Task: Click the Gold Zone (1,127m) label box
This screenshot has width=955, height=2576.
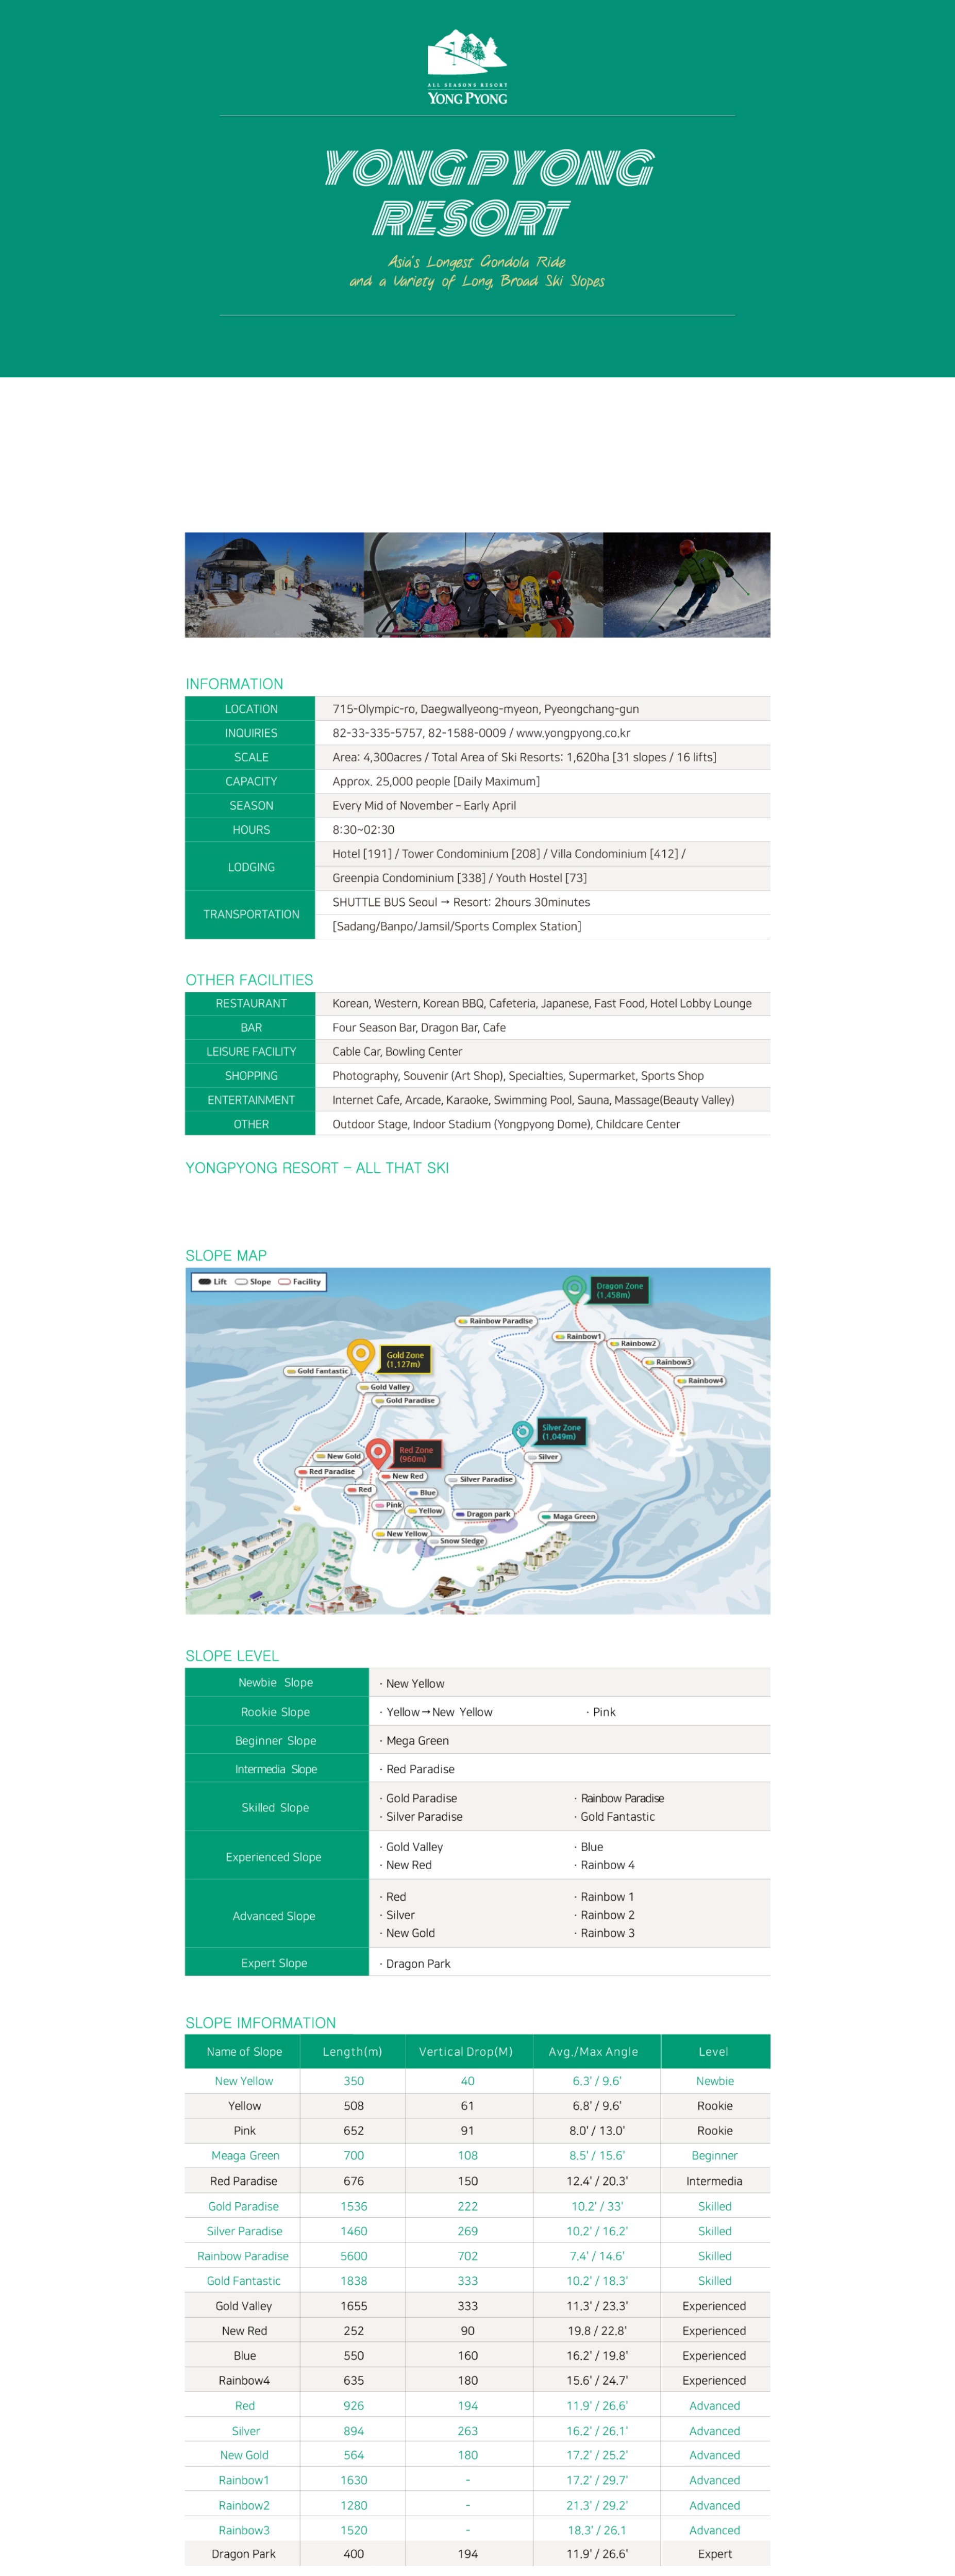Action: pyautogui.click(x=405, y=1359)
